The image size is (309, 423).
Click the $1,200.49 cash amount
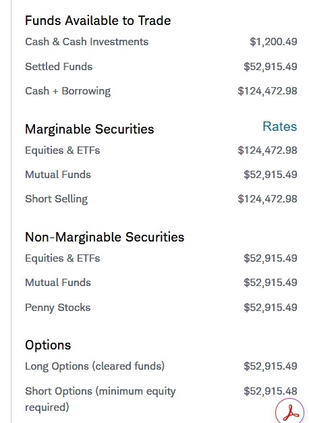click(x=273, y=42)
